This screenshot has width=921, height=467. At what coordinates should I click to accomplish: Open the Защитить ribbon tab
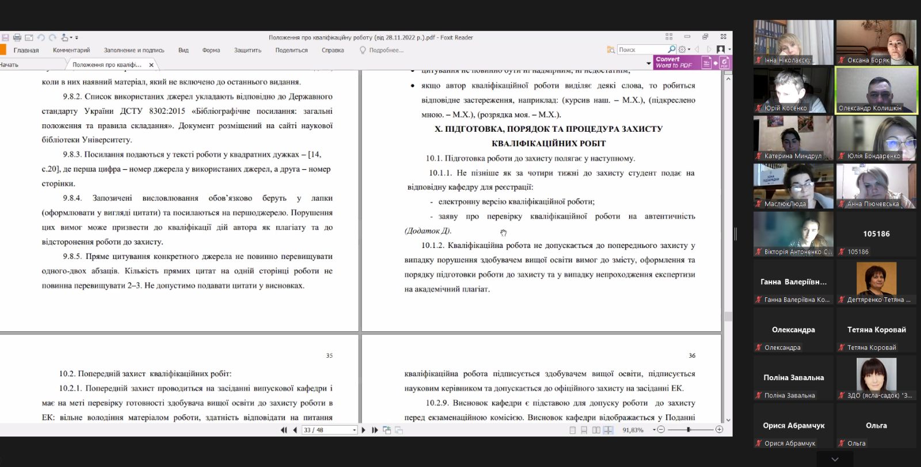point(248,50)
